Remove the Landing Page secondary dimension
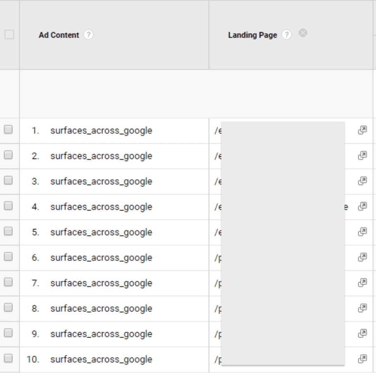This screenshot has width=376, height=381. (x=303, y=33)
